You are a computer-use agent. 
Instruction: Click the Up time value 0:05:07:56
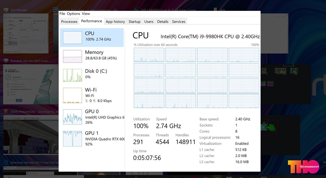tap(147, 158)
